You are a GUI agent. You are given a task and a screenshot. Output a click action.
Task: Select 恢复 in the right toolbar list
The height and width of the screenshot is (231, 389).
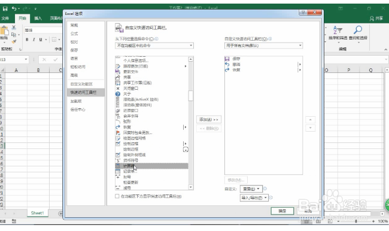point(263,70)
